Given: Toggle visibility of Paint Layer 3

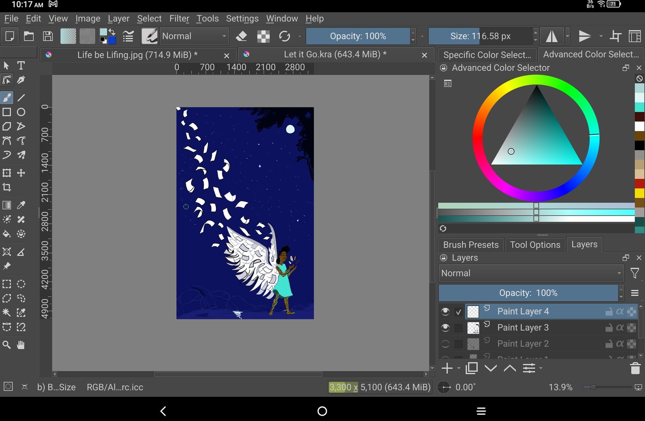Looking at the screenshot, I should 445,327.
